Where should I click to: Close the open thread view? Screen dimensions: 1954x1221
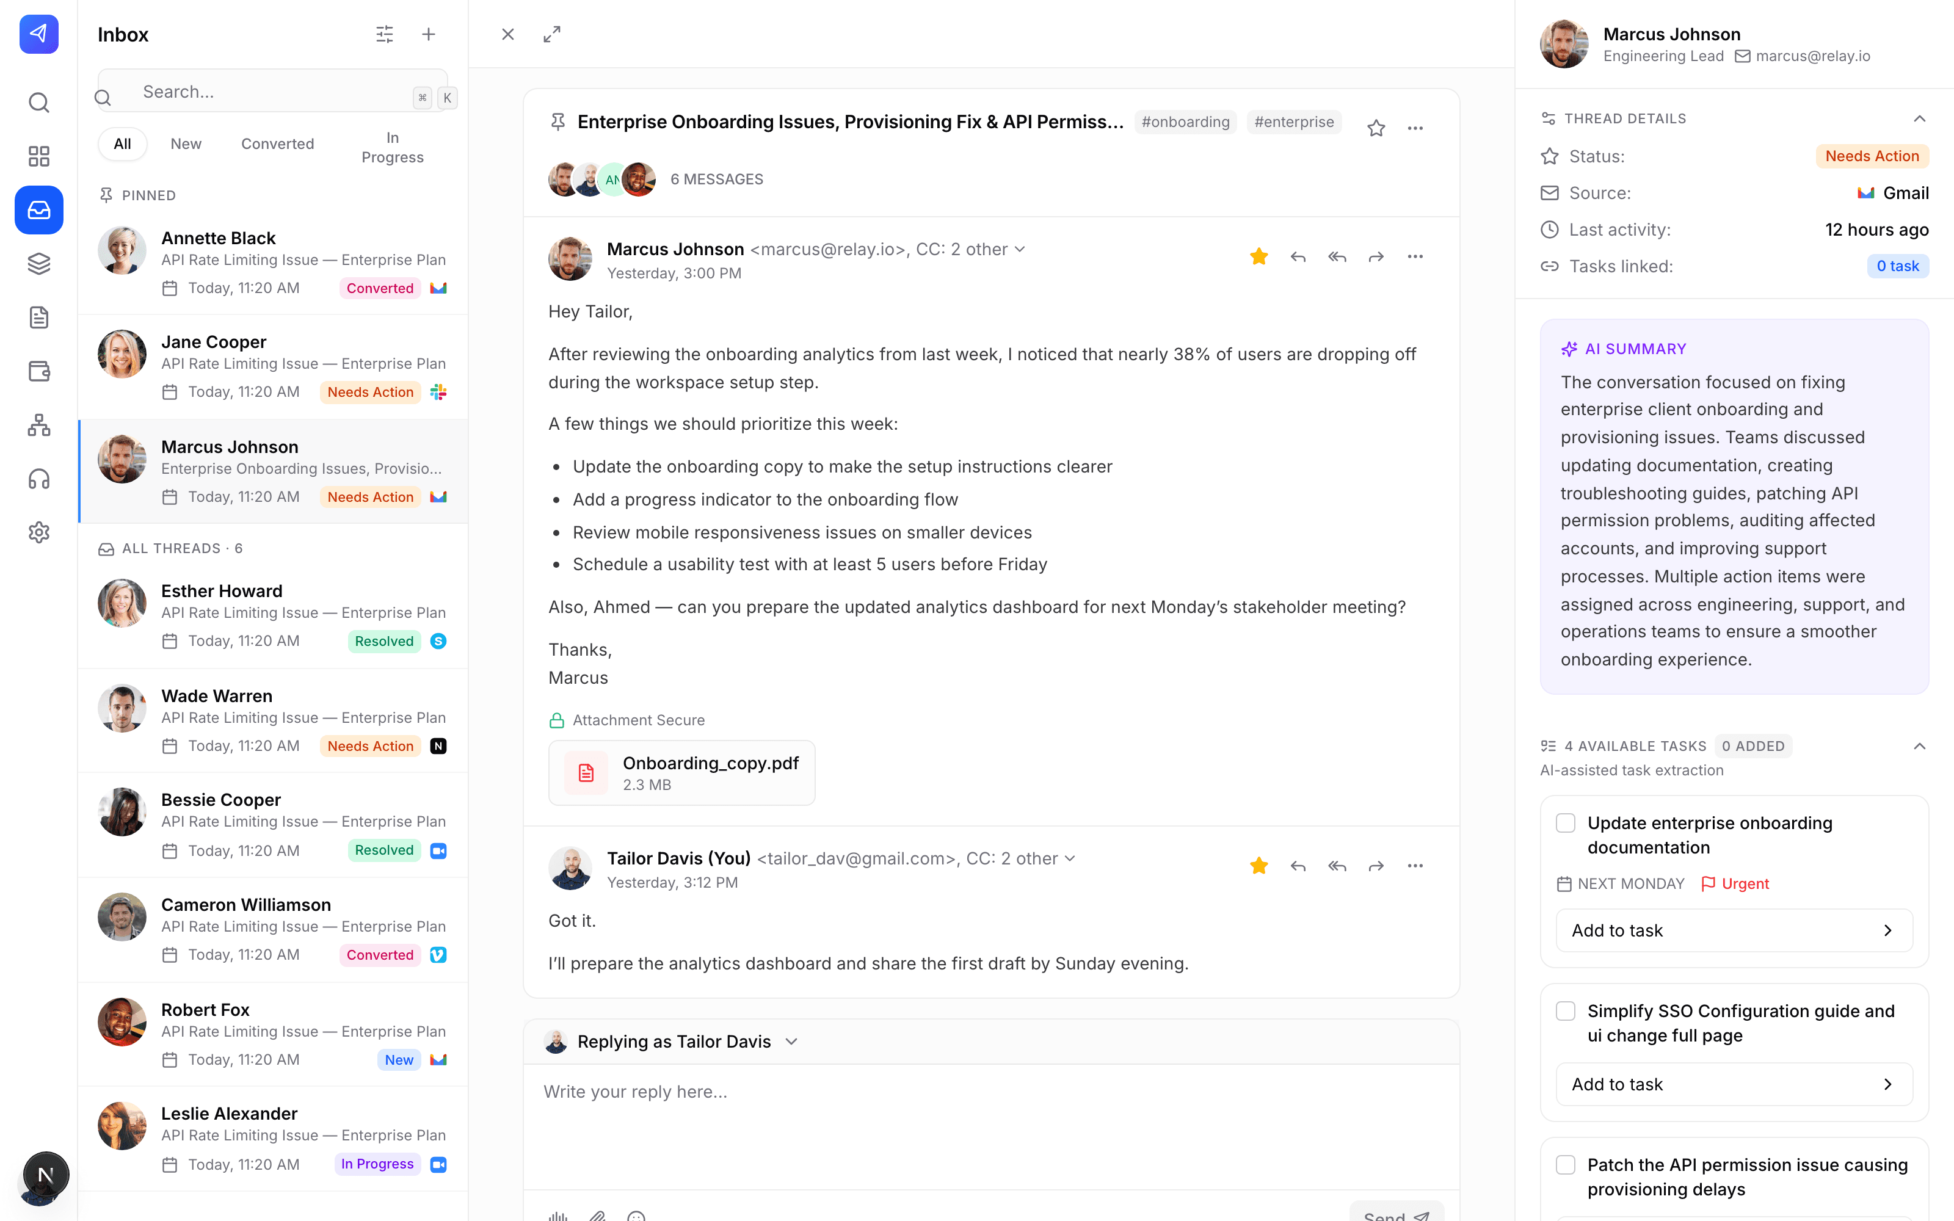(x=508, y=34)
